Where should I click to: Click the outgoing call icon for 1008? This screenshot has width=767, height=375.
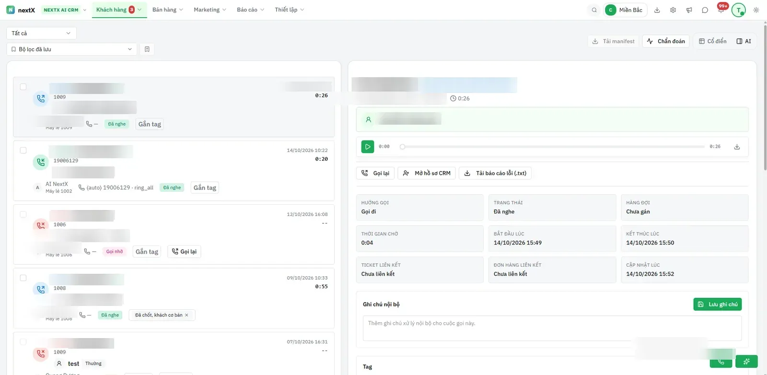coord(41,289)
